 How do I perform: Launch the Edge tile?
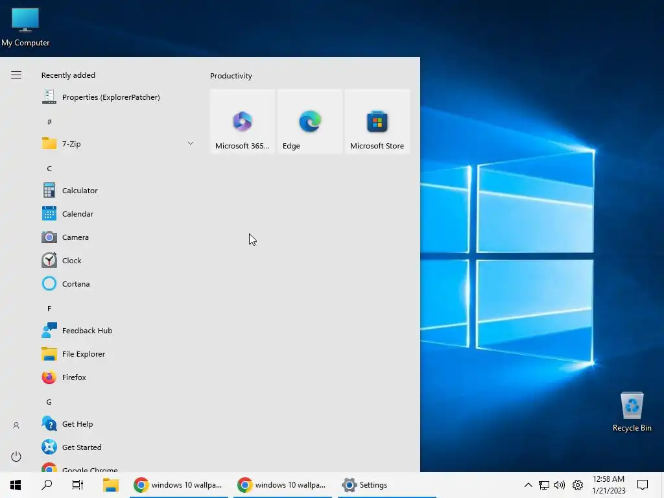pos(310,121)
